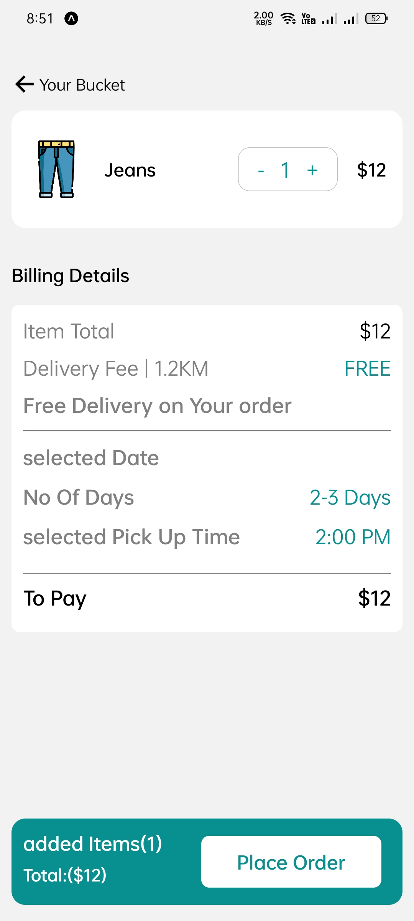Tap the Billing Details heading
The width and height of the screenshot is (414, 921).
[71, 276]
